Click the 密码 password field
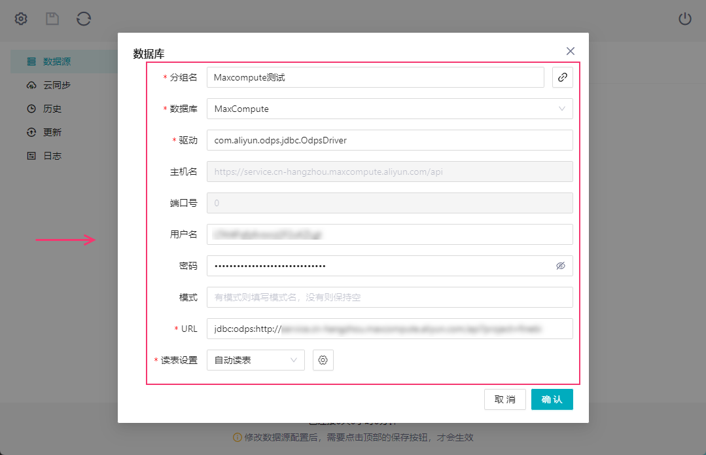 tap(390, 266)
